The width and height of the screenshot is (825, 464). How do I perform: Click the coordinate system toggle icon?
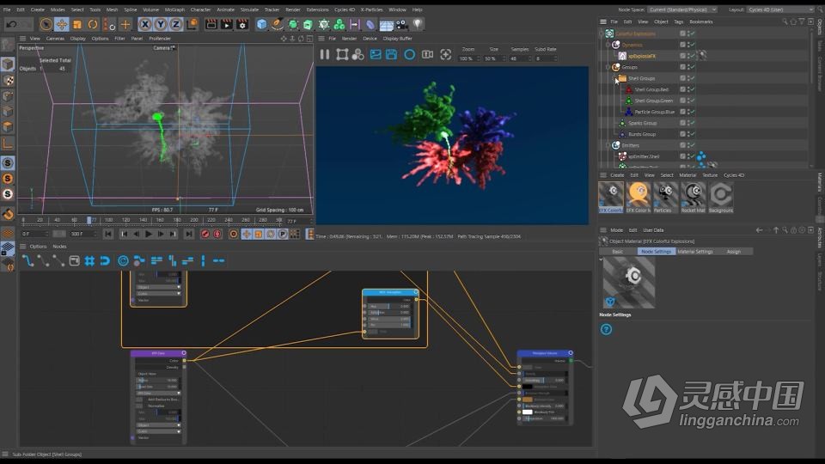click(x=192, y=24)
